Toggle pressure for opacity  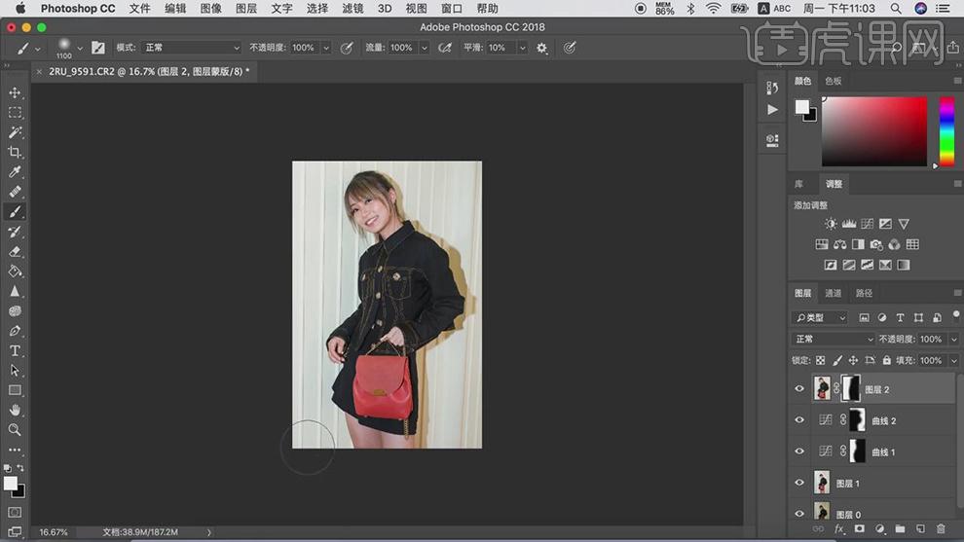[347, 48]
